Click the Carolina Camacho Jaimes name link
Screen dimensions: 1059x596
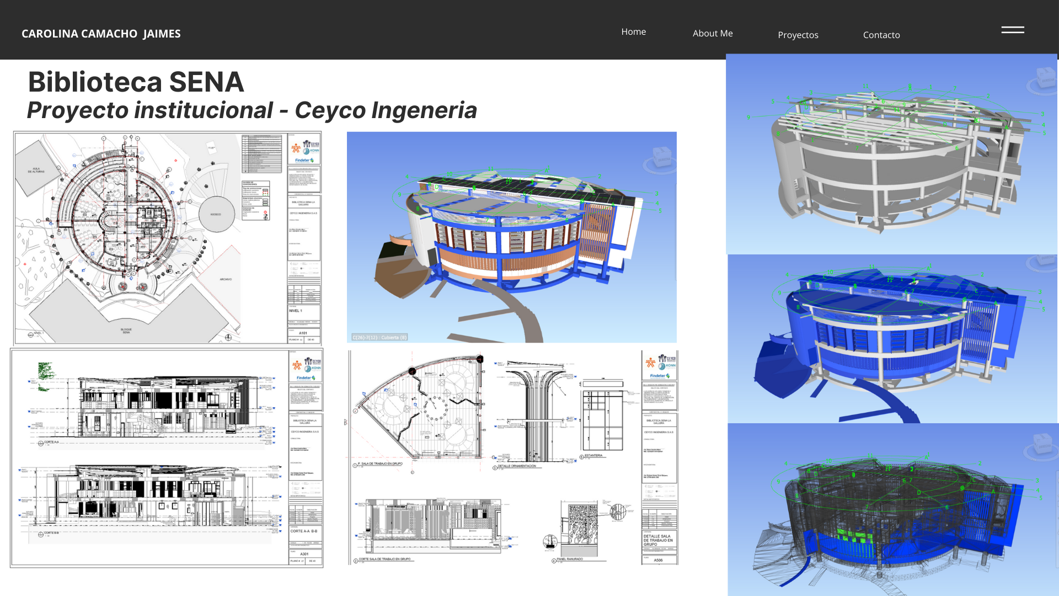[101, 34]
